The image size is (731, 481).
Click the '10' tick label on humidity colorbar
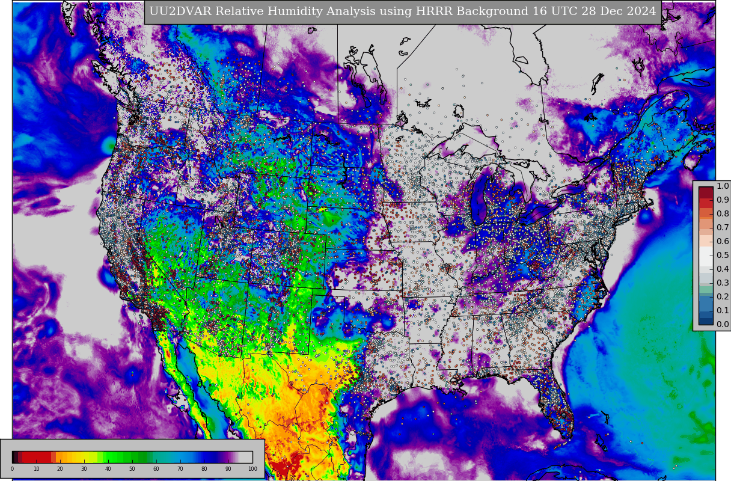(36, 469)
